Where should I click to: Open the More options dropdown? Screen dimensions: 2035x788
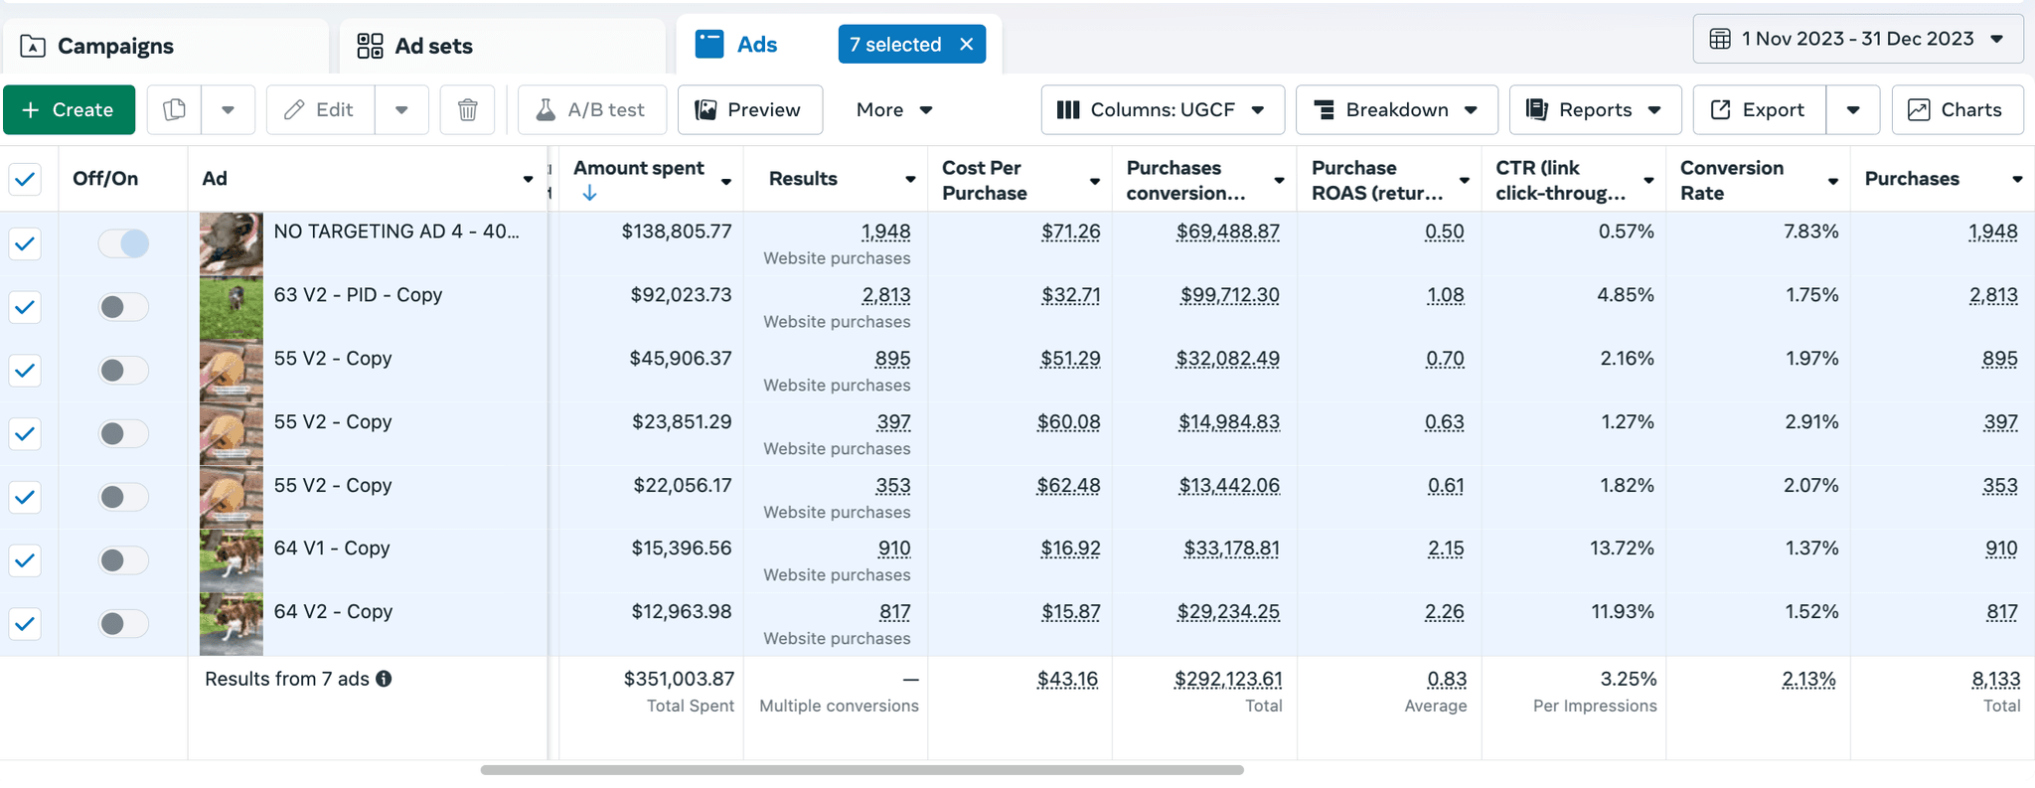click(894, 109)
